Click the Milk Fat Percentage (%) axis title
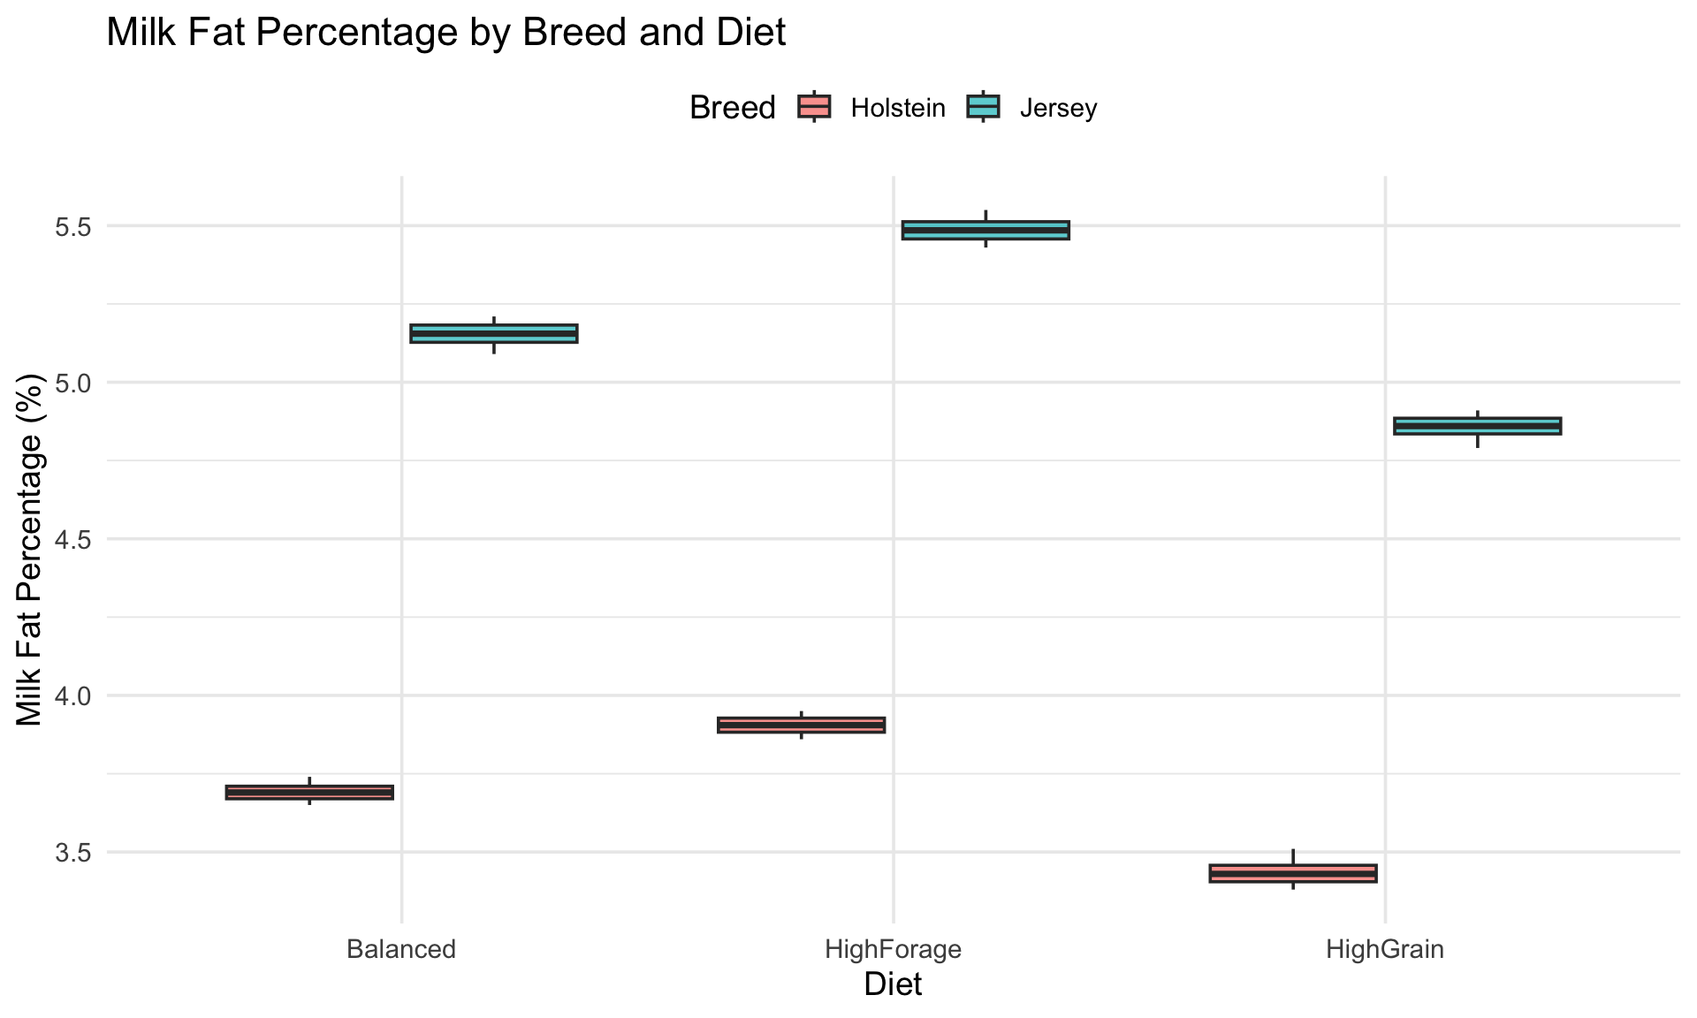Viewport: 1697px width, 1018px height. (29, 551)
